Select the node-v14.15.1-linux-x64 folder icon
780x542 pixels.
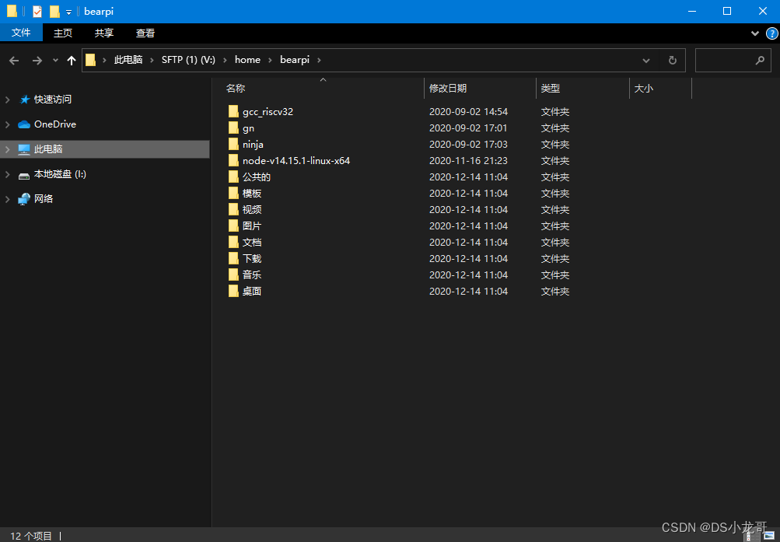click(233, 161)
